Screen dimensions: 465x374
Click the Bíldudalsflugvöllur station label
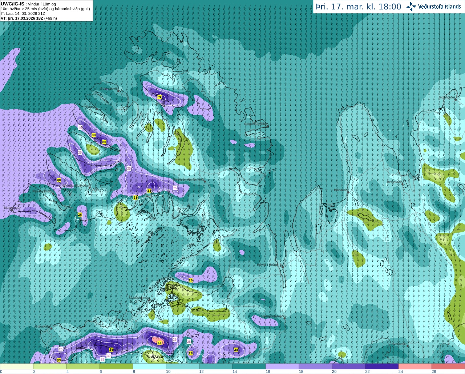coord(76,185)
